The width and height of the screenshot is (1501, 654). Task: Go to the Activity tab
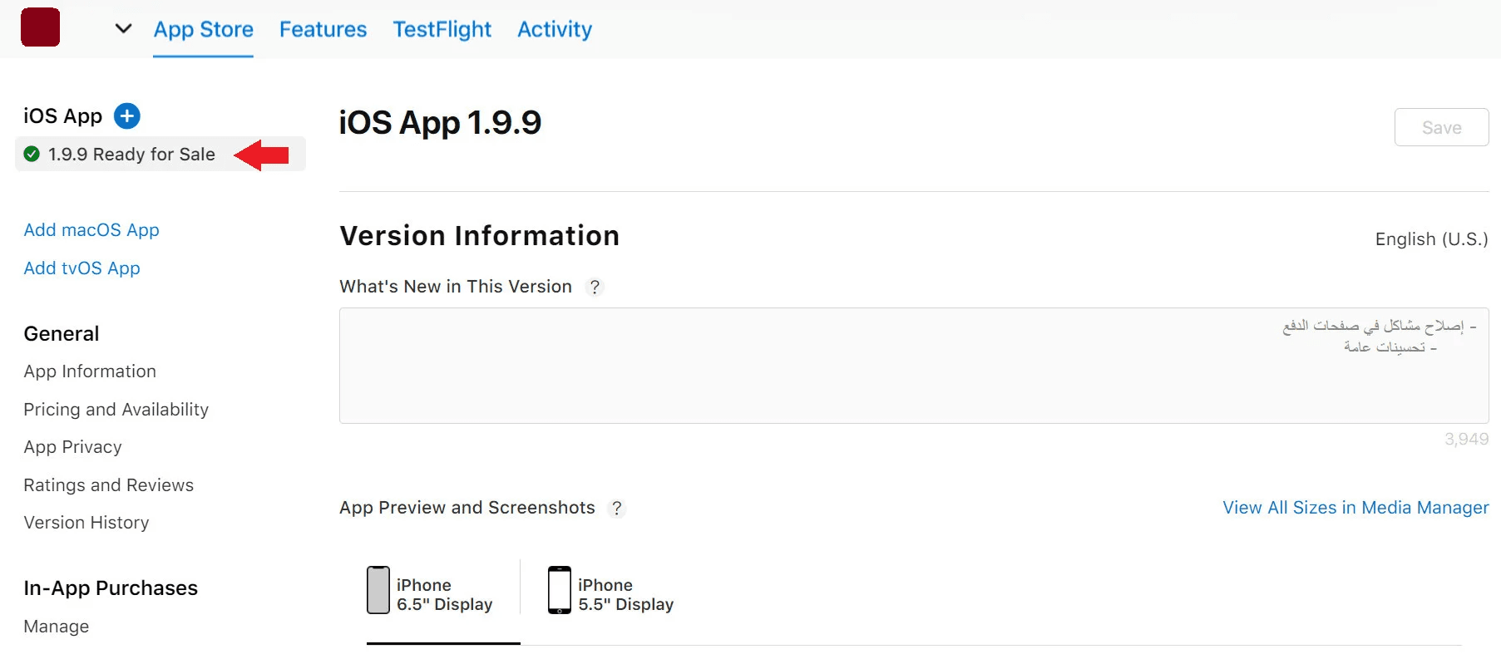pos(555,30)
